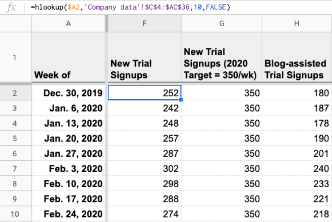Viewport: 332px width, 222px height.
Task: Select the row 1 header
Action: coord(16,58)
